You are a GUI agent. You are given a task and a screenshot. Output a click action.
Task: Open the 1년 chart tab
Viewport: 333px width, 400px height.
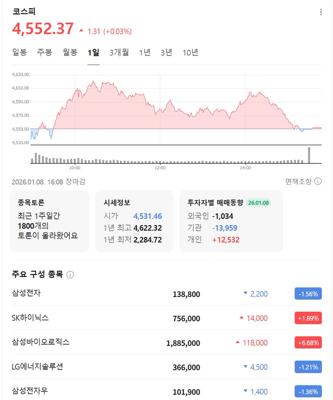point(145,52)
